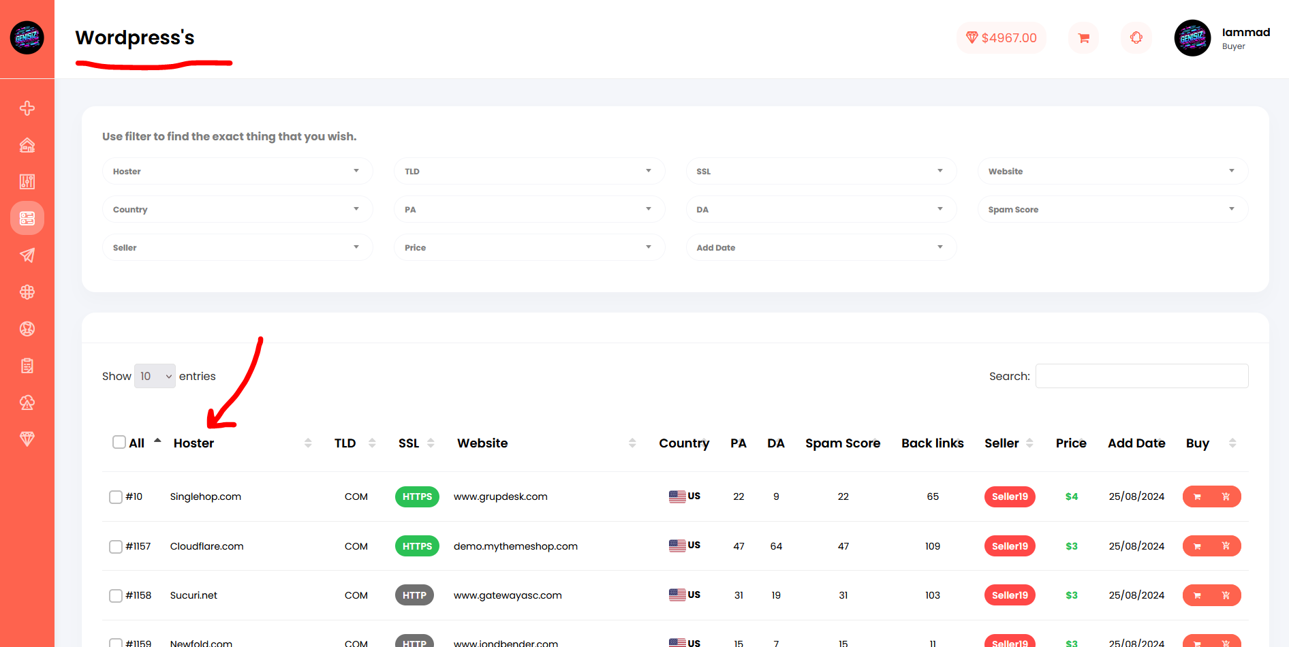Image resolution: width=1289 pixels, height=647 pixels.
Task: Check the All select checkbox
Action: pyautogui.click(x=119, y=443)
